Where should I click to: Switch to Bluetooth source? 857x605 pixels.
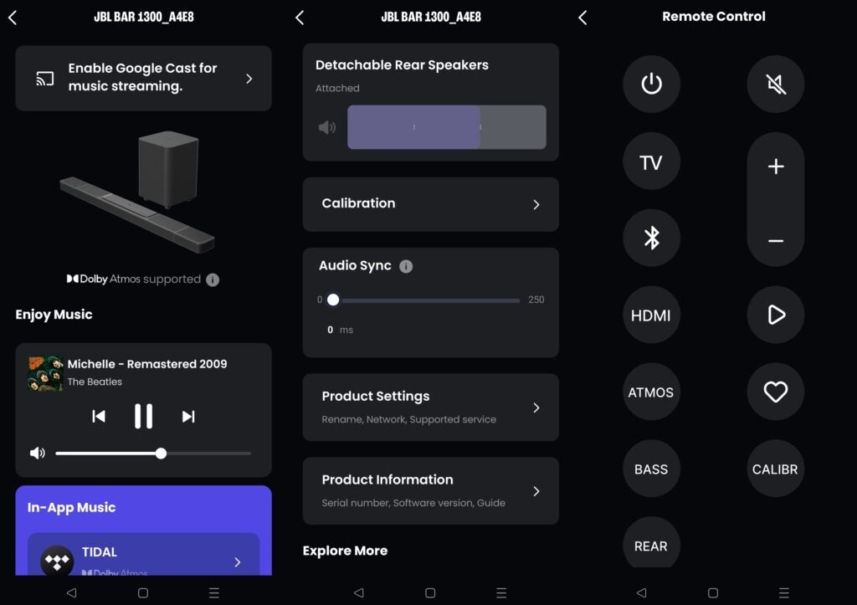coord(651,238)
